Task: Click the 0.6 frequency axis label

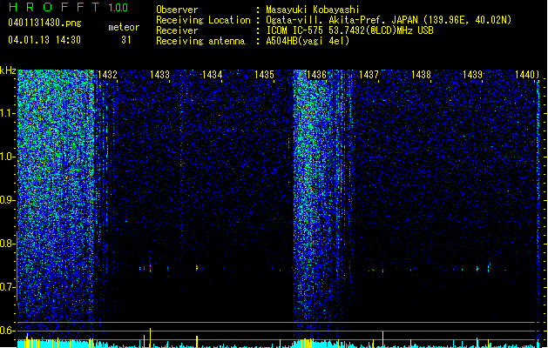Action: (x=7, y=331)
